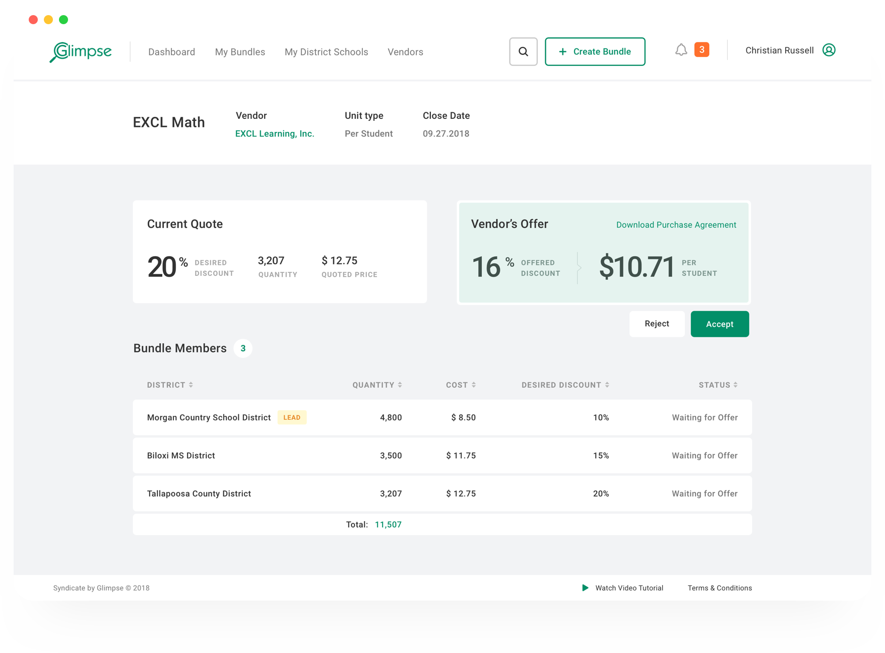The width and height of the screenshot is (885, 653).
Task: Open EXCL Learning, Inc. vendor link
Action: [x=275, y=133]
